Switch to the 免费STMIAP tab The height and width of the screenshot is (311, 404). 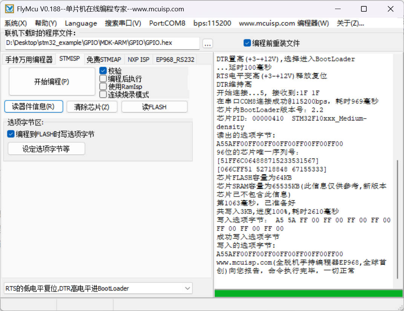point(104,60)
